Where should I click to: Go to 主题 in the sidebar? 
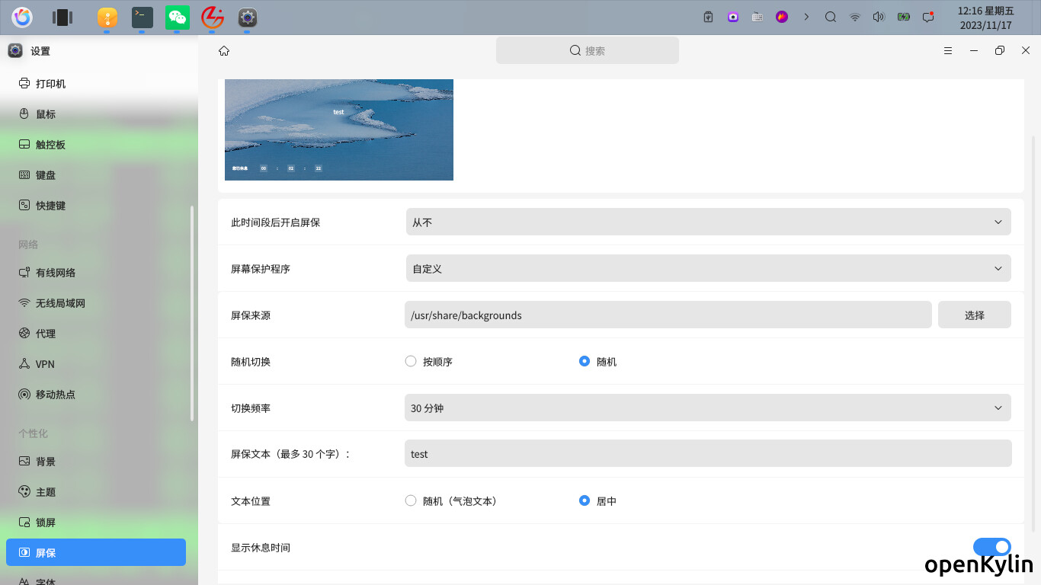click(46, 492)
